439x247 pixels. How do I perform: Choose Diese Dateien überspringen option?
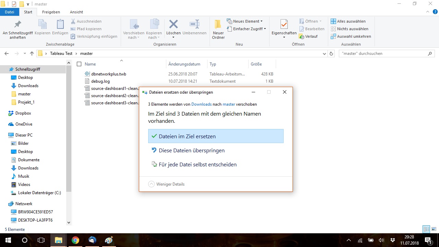191,150
